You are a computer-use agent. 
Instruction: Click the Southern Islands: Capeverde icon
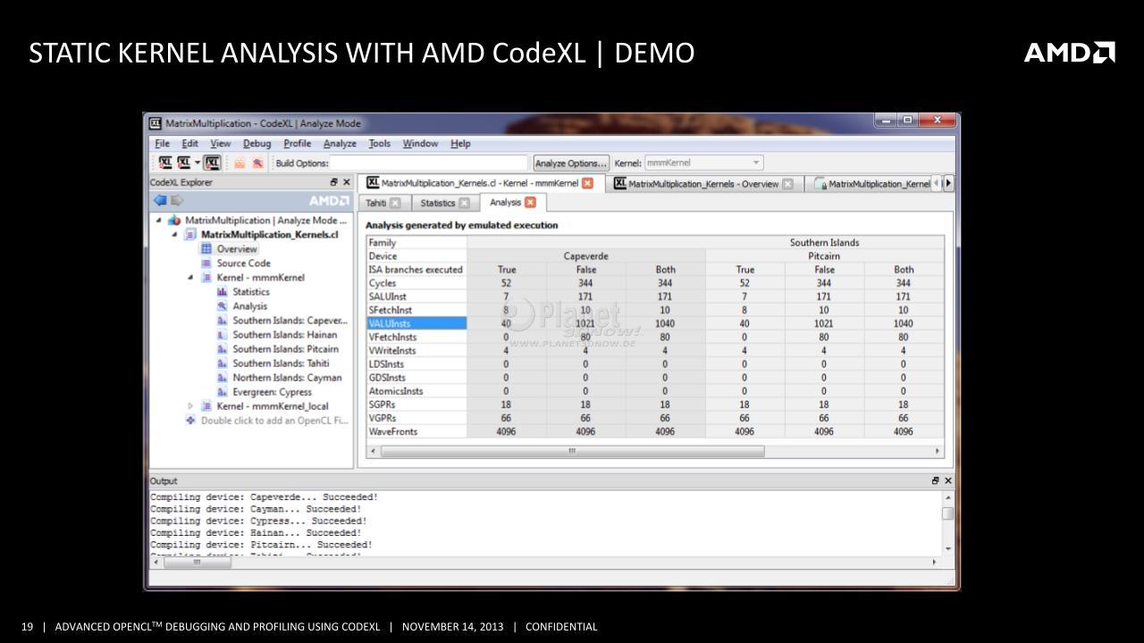coord(223,321)
